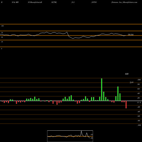Click the -20 label on the MR axis
Viewport: 142px width, 142px height.
(139, 107)
